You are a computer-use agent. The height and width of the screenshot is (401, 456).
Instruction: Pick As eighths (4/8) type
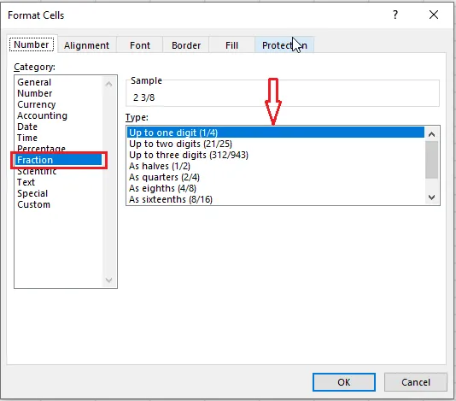276,188
